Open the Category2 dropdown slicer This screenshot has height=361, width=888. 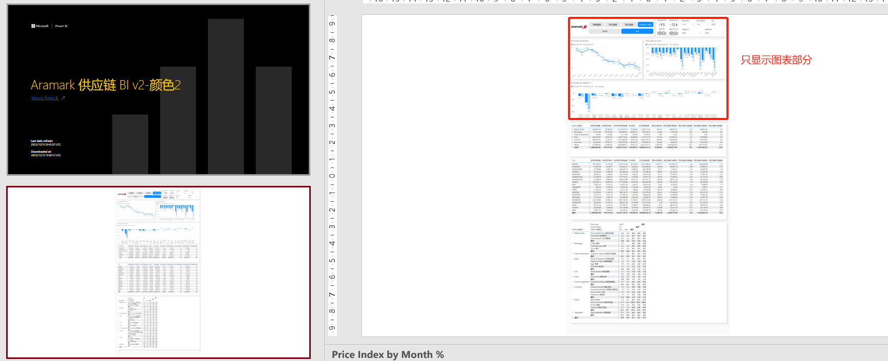(715, 33)
